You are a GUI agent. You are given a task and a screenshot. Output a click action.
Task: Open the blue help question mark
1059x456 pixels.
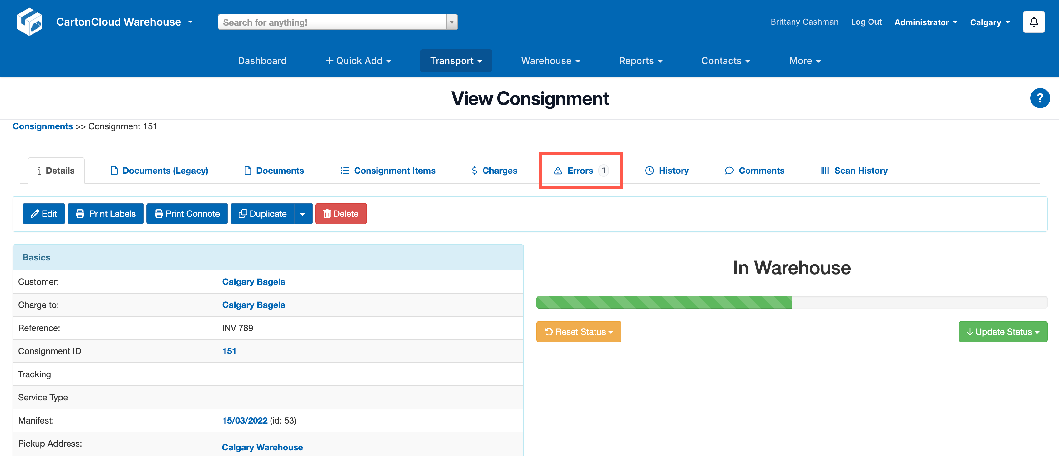1039,98
